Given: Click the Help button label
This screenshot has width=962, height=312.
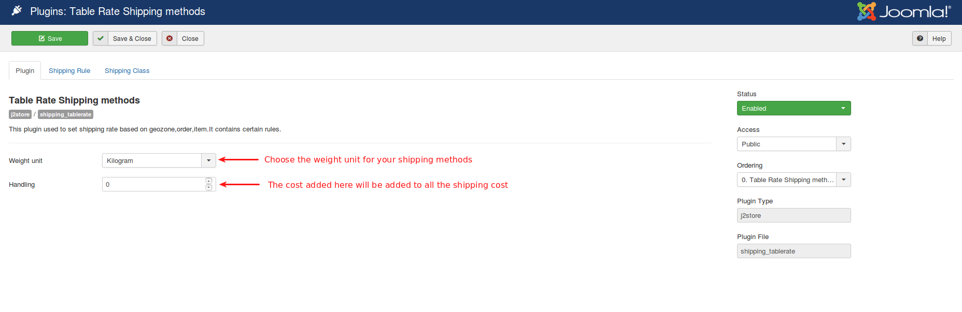Looking at the screenshot, I should pos(939,38).
